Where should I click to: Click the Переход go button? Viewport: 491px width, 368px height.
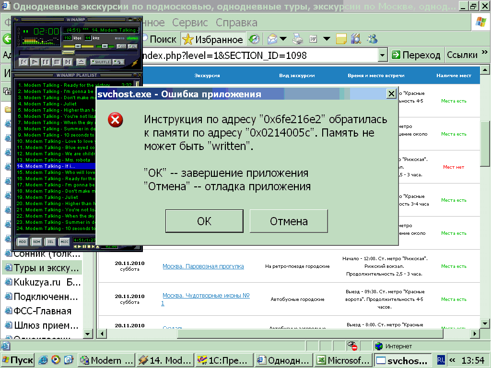(416, 55)
